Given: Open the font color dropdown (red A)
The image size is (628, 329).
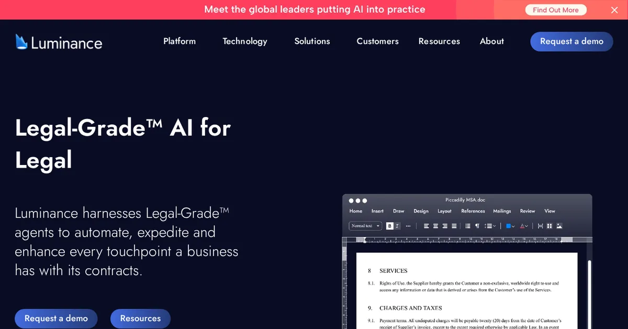Looking at the screenshot, I should [524, 226].
